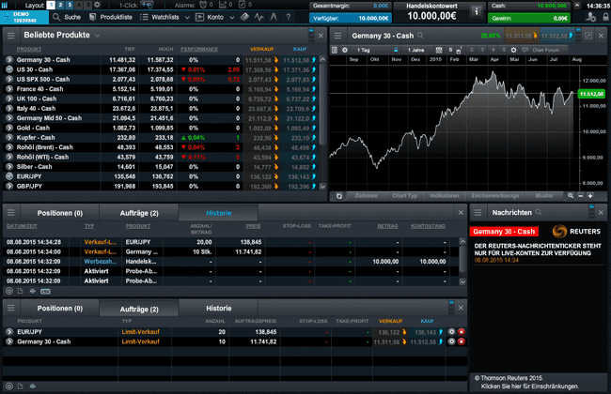Click the chart zoom magnifier icon
Screen dimensions: 611x394
point(571,196)
